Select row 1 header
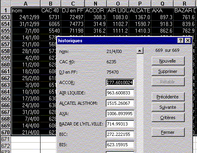 pos(6,10)
